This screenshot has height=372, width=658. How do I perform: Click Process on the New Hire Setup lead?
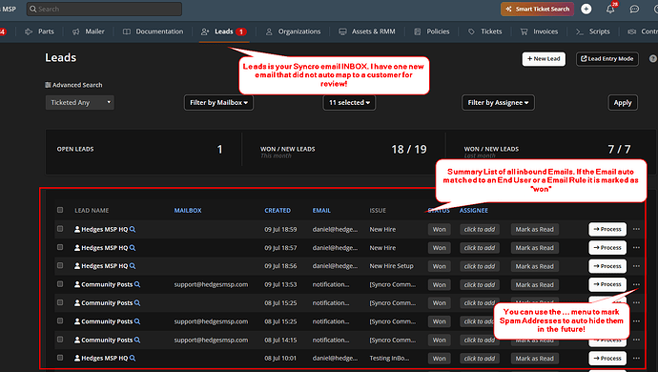[x=607, y=266]
